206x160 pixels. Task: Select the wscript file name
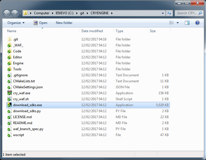coord(19,135)
